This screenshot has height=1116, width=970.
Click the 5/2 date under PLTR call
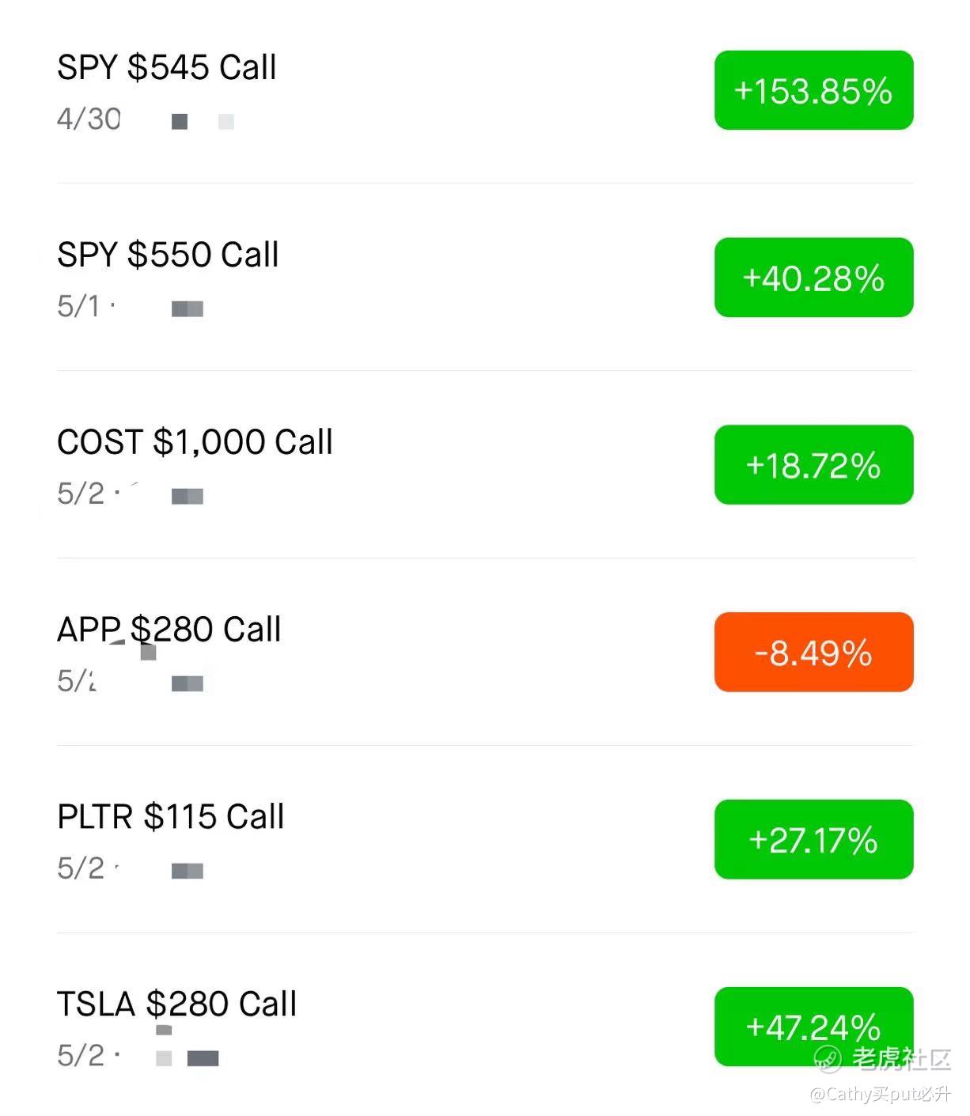pos(81,869)
